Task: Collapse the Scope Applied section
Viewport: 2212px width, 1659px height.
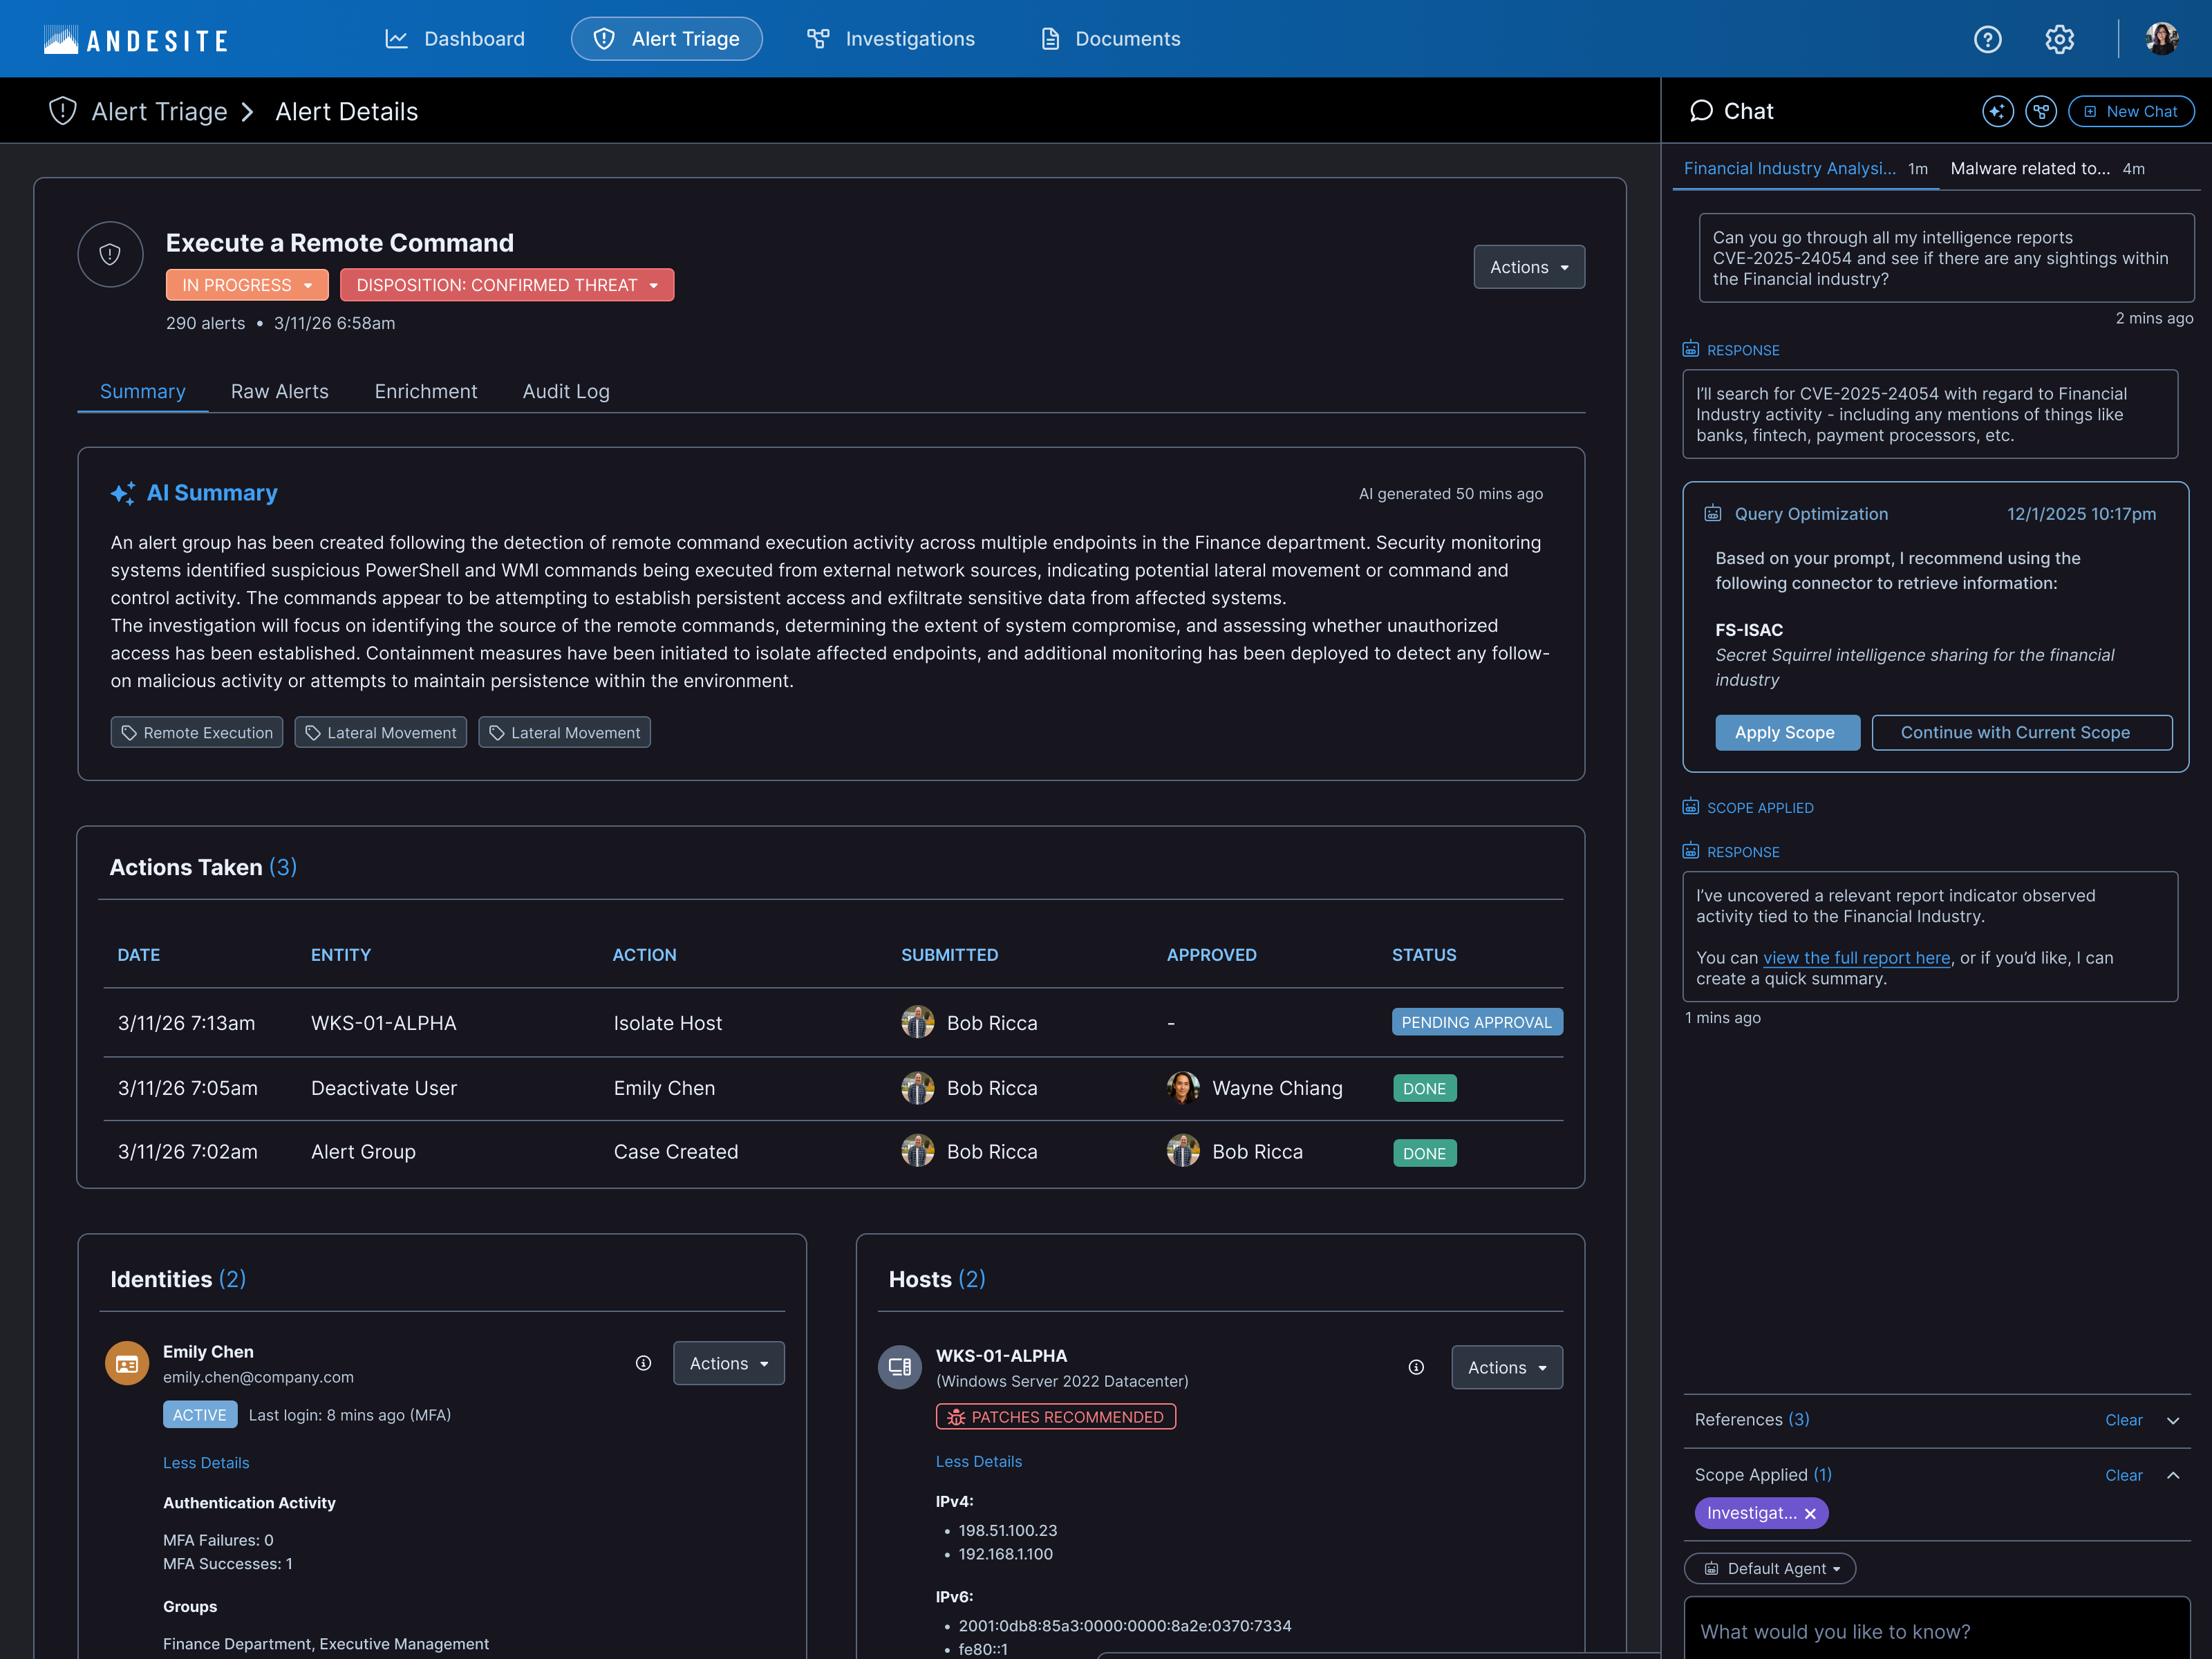Action: point(2173,1475)
